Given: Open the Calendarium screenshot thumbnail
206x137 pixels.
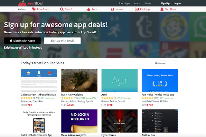Looking at the screenshot, I should [x=39, y=80].
